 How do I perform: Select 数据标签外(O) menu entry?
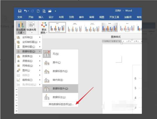60,89
